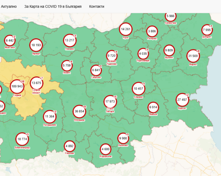Click the Благоевград region label
Screen dimensions: 221x176
click(22, 148)
